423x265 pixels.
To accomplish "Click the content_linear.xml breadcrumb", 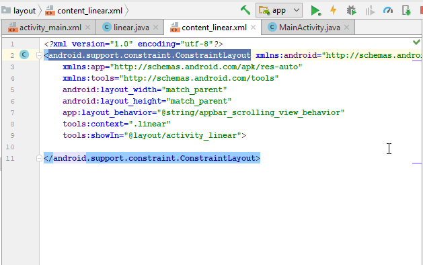I will [84, 11].
